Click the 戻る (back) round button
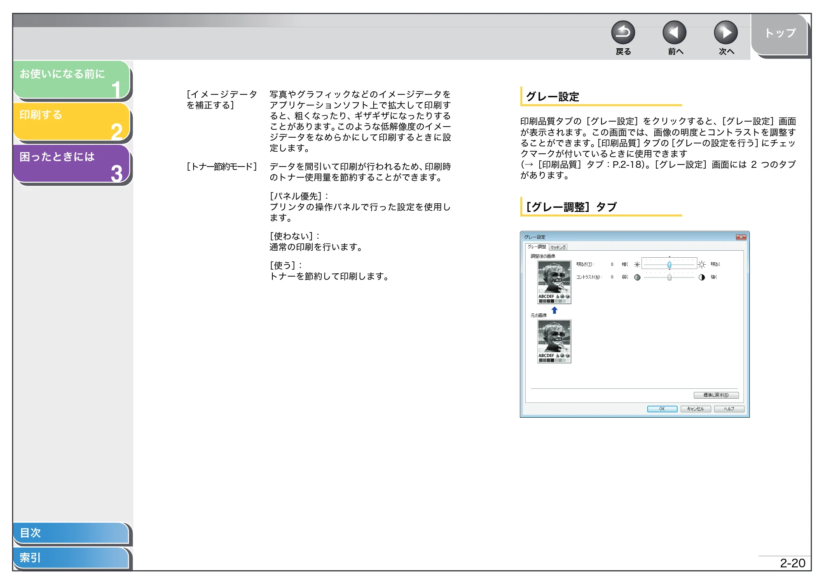 (x=623, y=33)
